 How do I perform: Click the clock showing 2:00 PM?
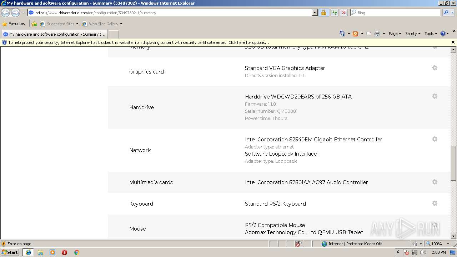coord(438,252)
